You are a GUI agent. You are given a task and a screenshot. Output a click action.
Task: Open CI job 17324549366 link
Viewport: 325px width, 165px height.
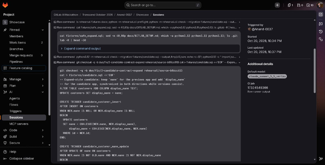[258, 88]
